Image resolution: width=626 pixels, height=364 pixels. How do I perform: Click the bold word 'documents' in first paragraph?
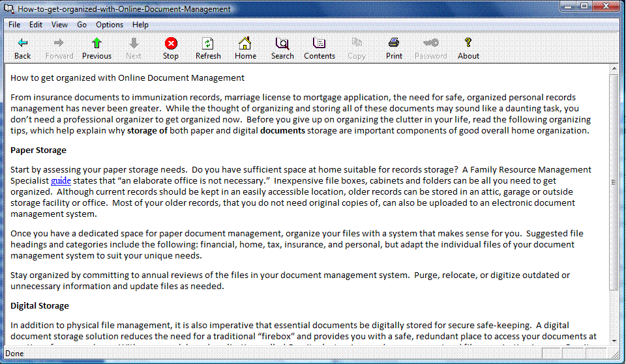point(282,131)
